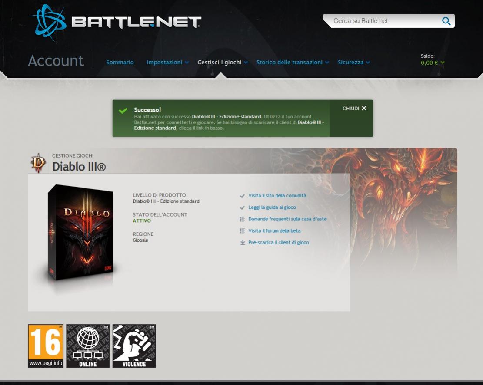Open Visita il sito della comunità link
This screenshot has width=483, height=385.
[x=277, y=196]
